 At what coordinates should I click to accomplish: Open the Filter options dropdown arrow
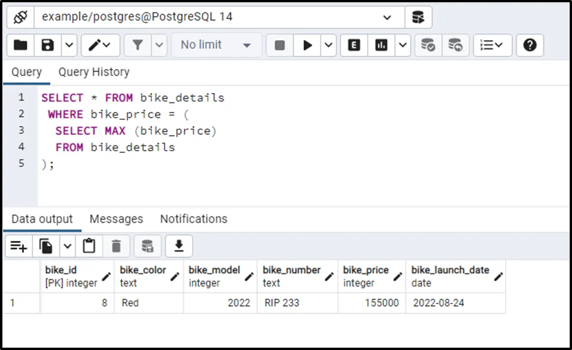coord(159,45)
